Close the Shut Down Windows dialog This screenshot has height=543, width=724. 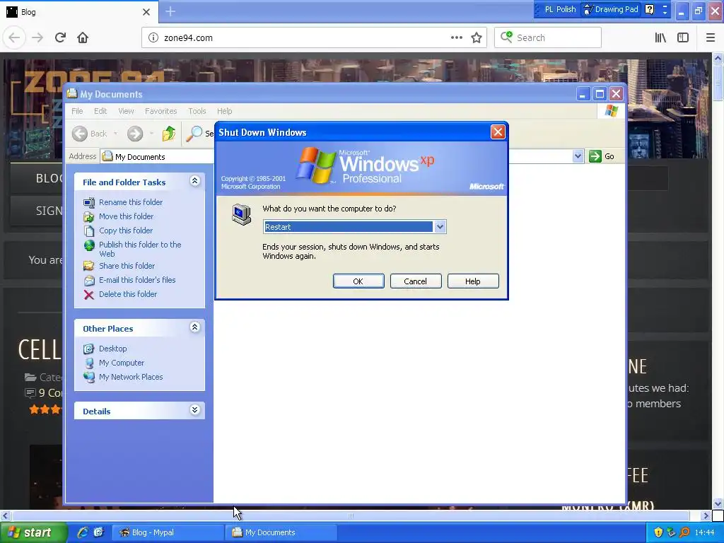tap(498, 132)
